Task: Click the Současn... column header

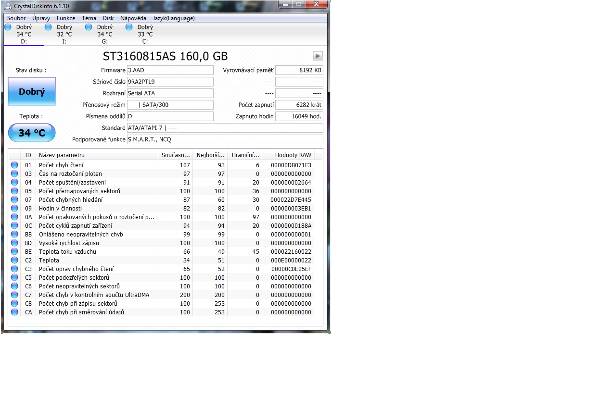Action: [175, 155]
